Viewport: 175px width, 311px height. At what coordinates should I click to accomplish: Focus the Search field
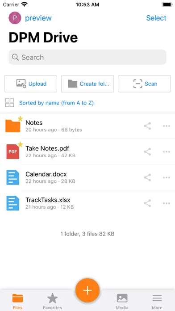click(87, 57)
